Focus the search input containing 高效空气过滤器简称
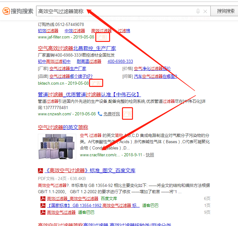238x226 pixels. click(123, 11)
